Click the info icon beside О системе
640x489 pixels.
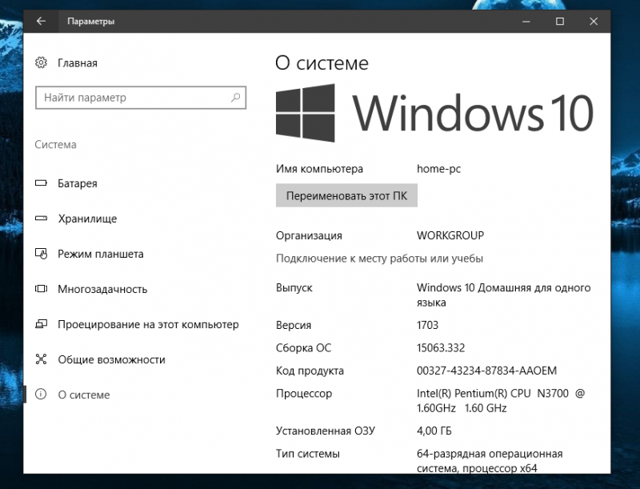tap(41, 395)
